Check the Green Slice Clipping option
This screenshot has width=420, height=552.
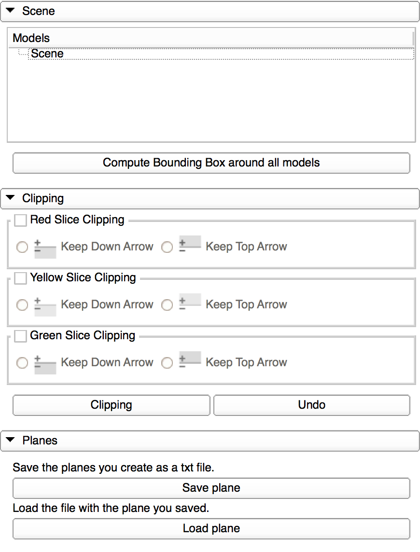(20, 336)
